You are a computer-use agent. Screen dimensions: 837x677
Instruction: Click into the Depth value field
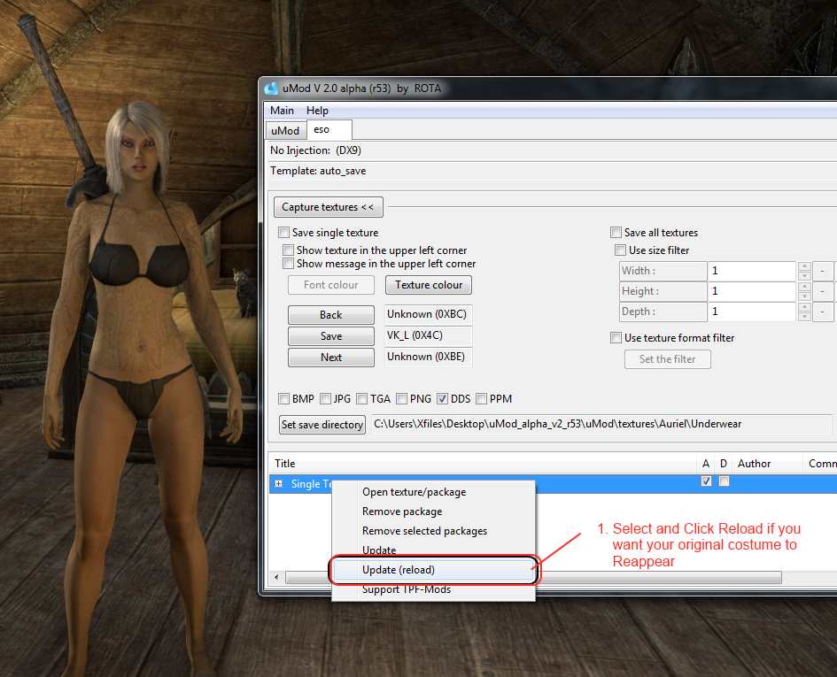tap(751, 312)
